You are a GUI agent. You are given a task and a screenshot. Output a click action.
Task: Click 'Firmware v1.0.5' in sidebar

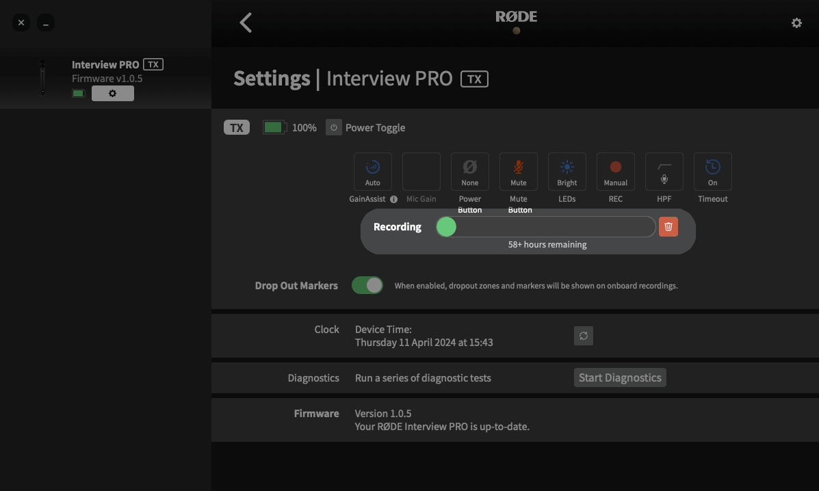pos(107,78)
